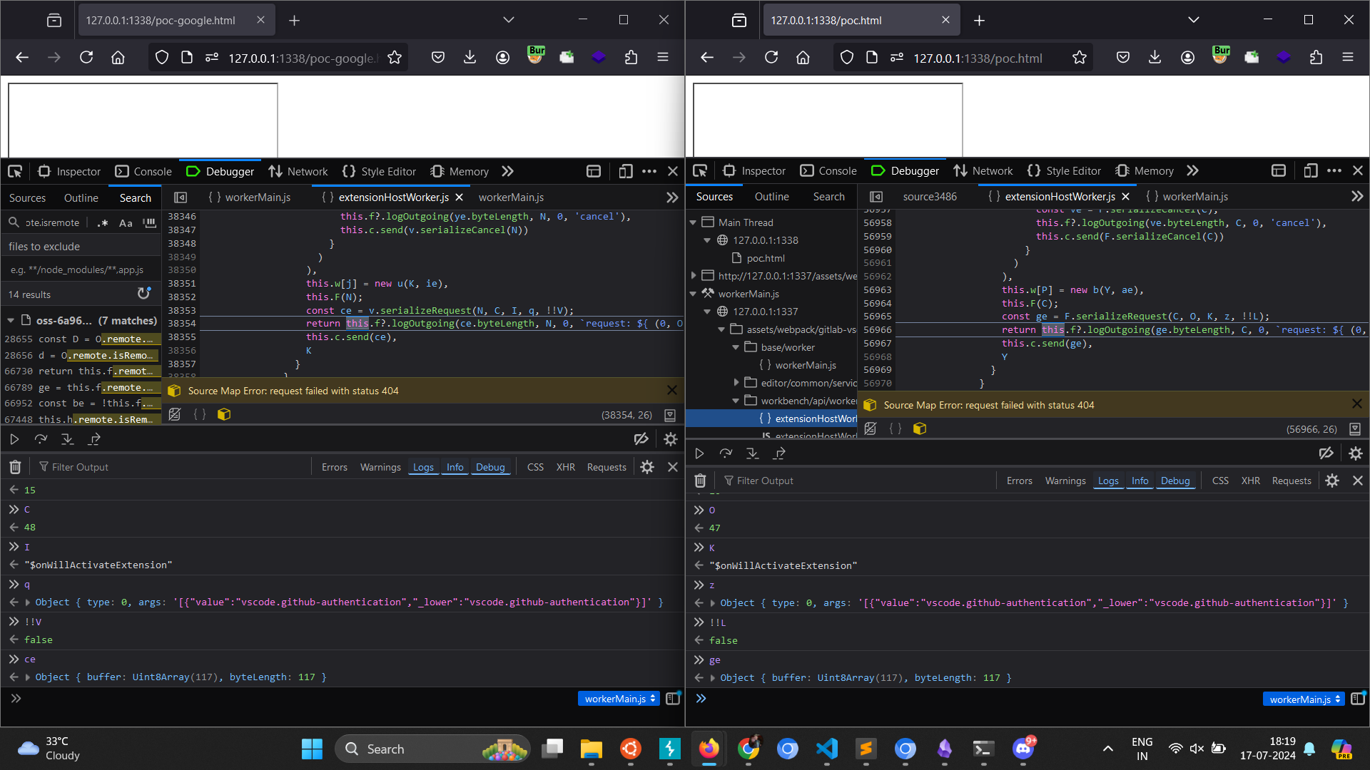Toggle Errors filter in left console

pos(334,467)
